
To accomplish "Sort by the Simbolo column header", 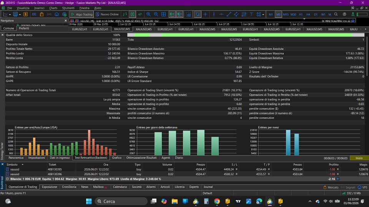I will point(12,164).
